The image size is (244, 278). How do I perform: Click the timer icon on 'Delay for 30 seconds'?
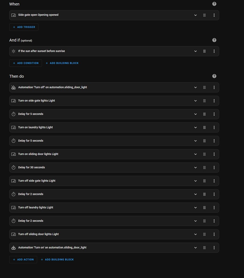coord(14,167)
